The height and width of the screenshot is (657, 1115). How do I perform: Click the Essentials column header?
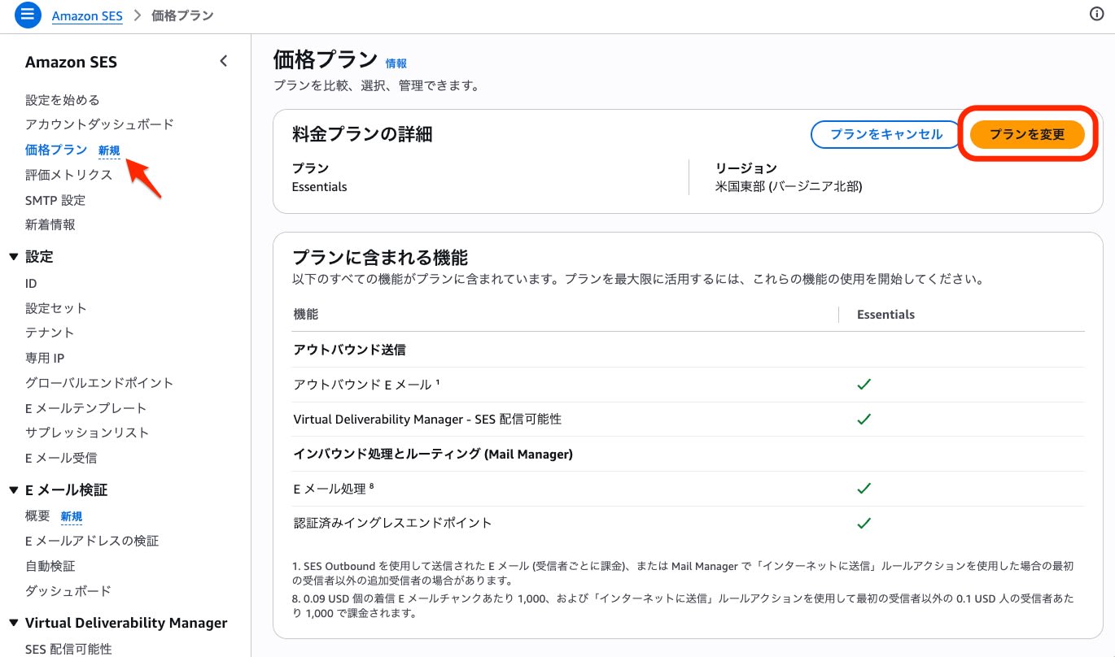pos(886,315)
